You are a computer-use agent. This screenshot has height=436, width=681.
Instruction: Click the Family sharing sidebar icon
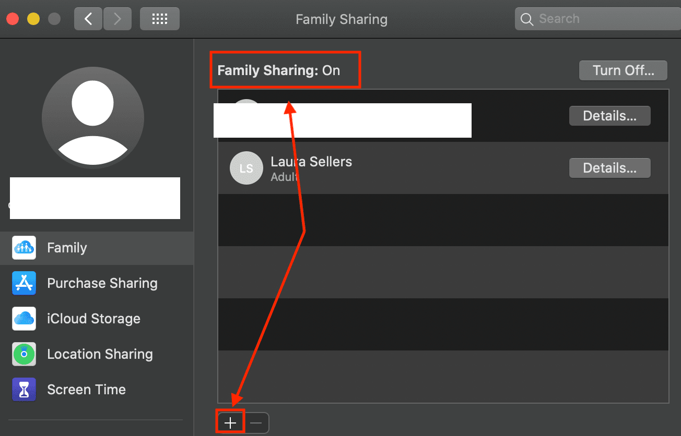24,248
